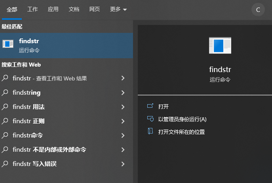Select the 'findstr 写入错误' suggestion
This screenshot has height=183, width=272.
pyautogui.click(x=67, y=164)
